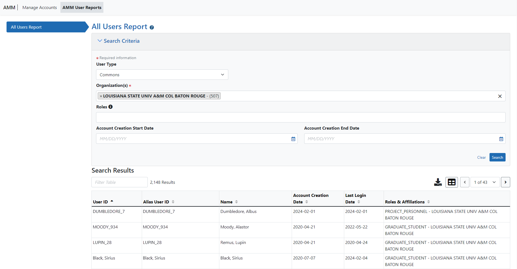Click last login date 2022-05-22
The height and width of the screenshot is (269, 517).
356,227
